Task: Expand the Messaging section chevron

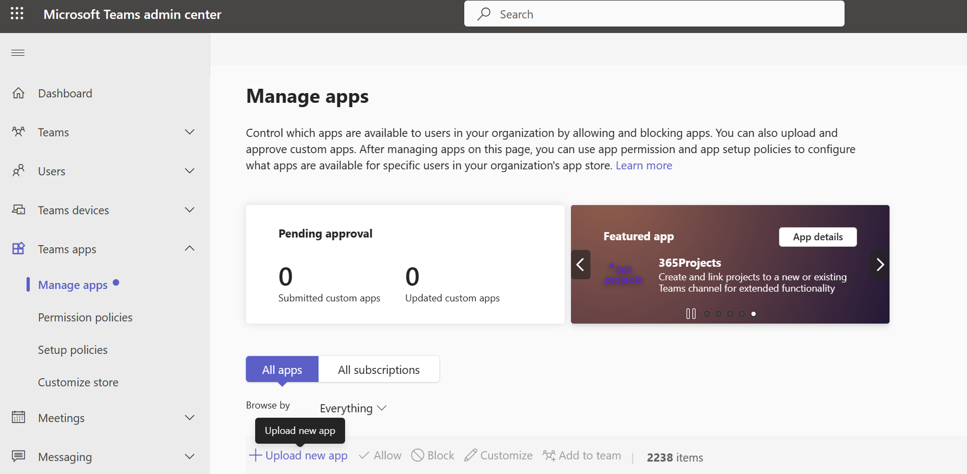Action: click(x=190, y=457)
